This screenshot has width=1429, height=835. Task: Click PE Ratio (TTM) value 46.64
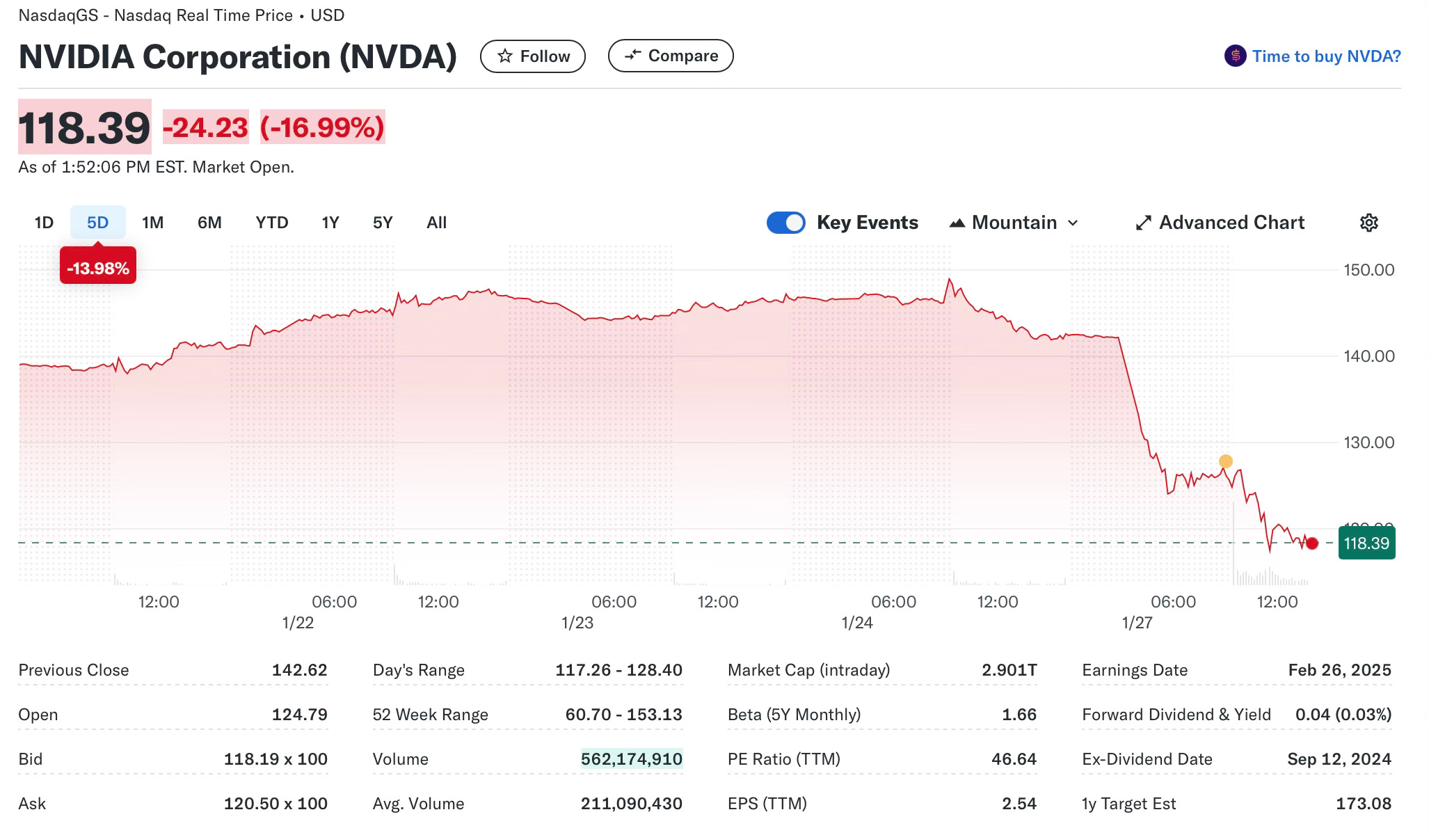coord(1014,759)
